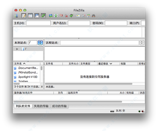Click the 本地站点 path field

tap(33, 43)
